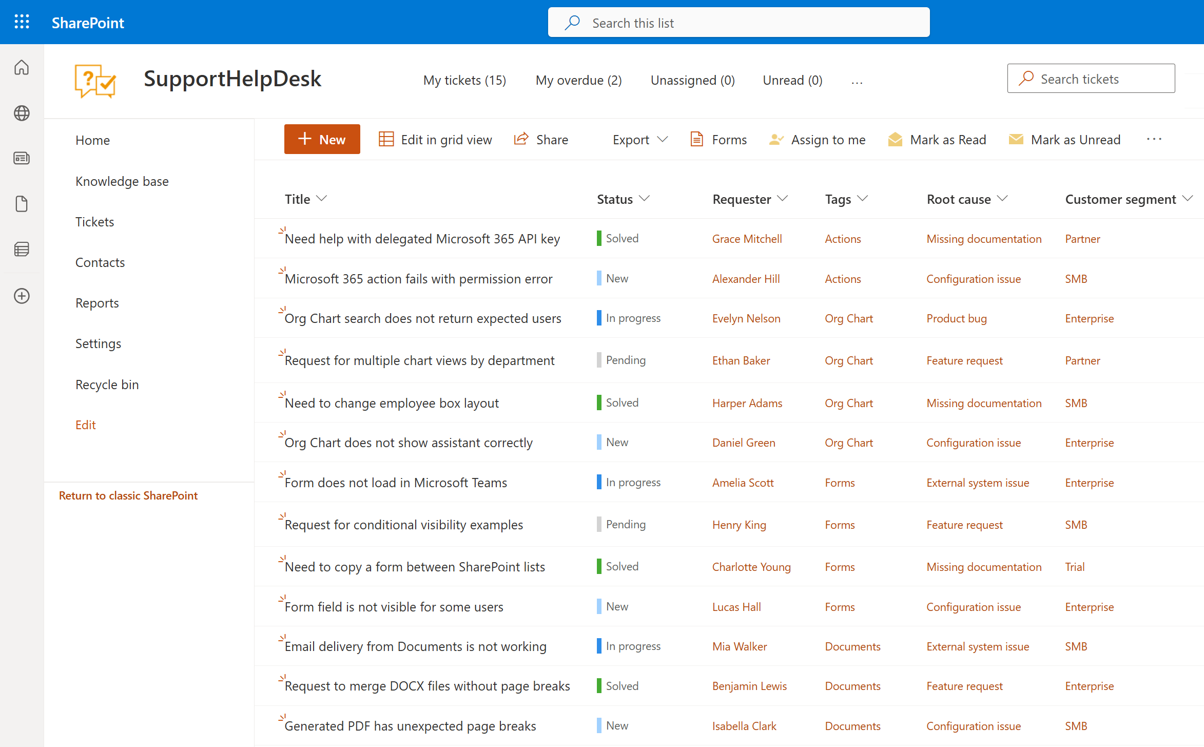The width and height of the screenshot is (1204, 747).
Task: Go to Home in site navigation
Action: (92, 140)
